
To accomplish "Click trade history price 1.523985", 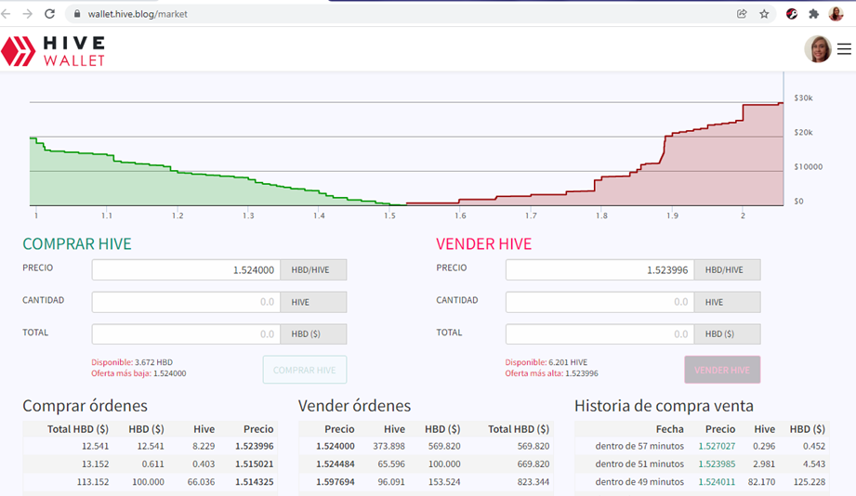I will [717, 464].
